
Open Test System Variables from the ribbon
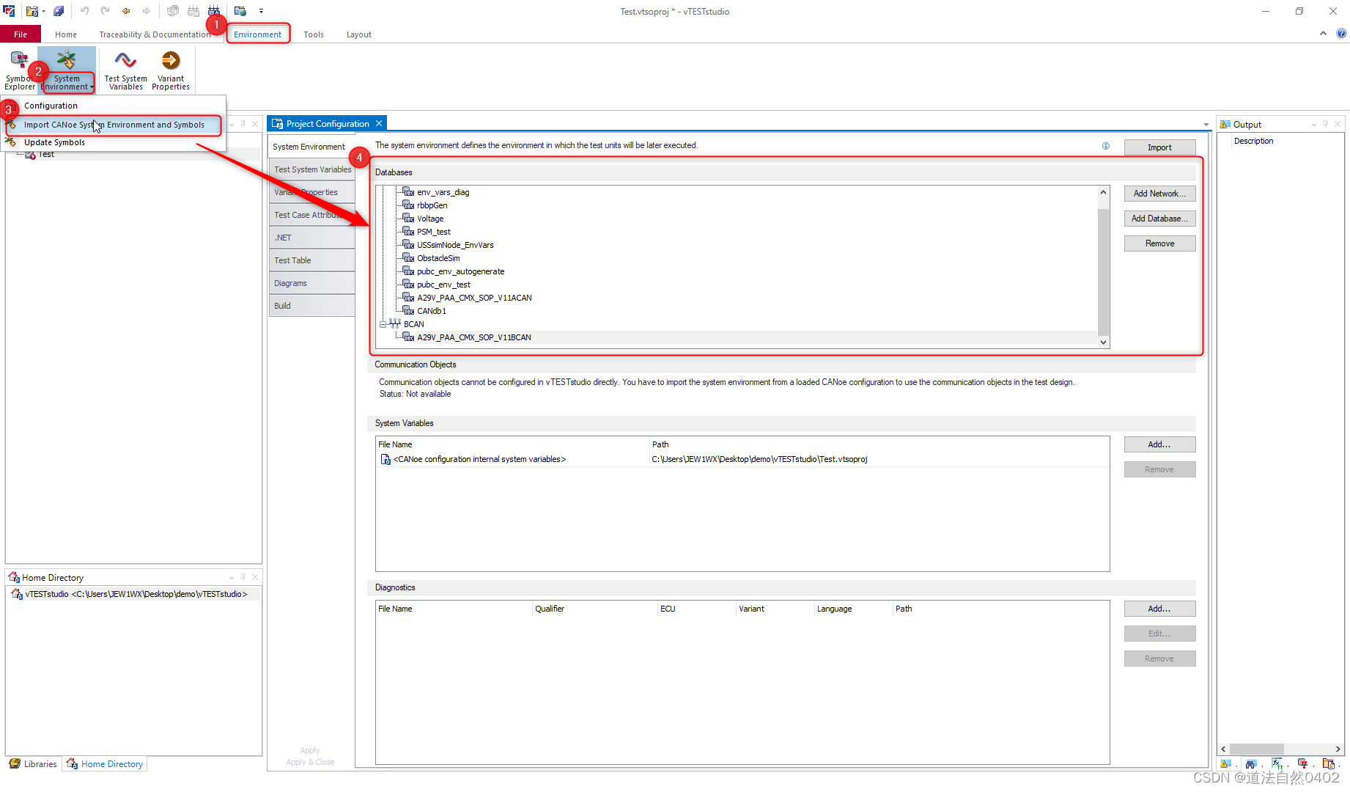[x=125, y=70]
